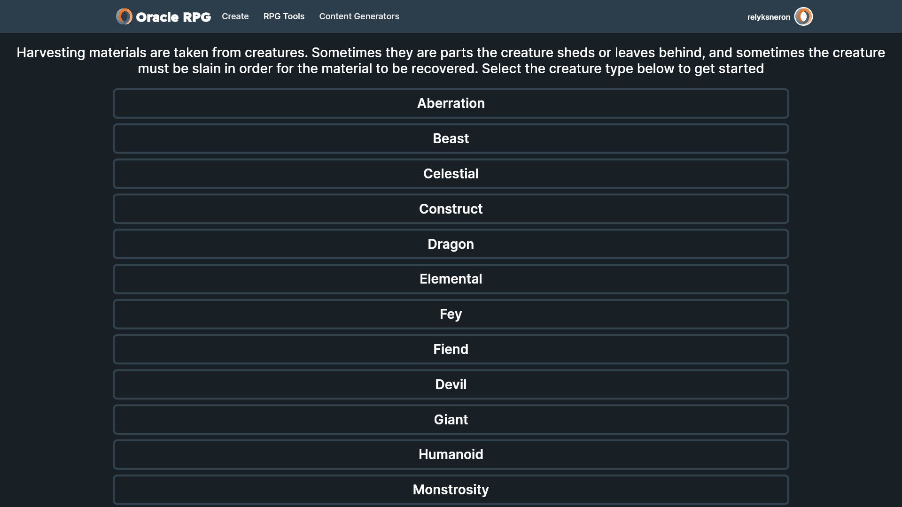This screenshot has height=507, width=902.
Task: Click the Oracle RPG logo icon
Action: tap(124, 16)
